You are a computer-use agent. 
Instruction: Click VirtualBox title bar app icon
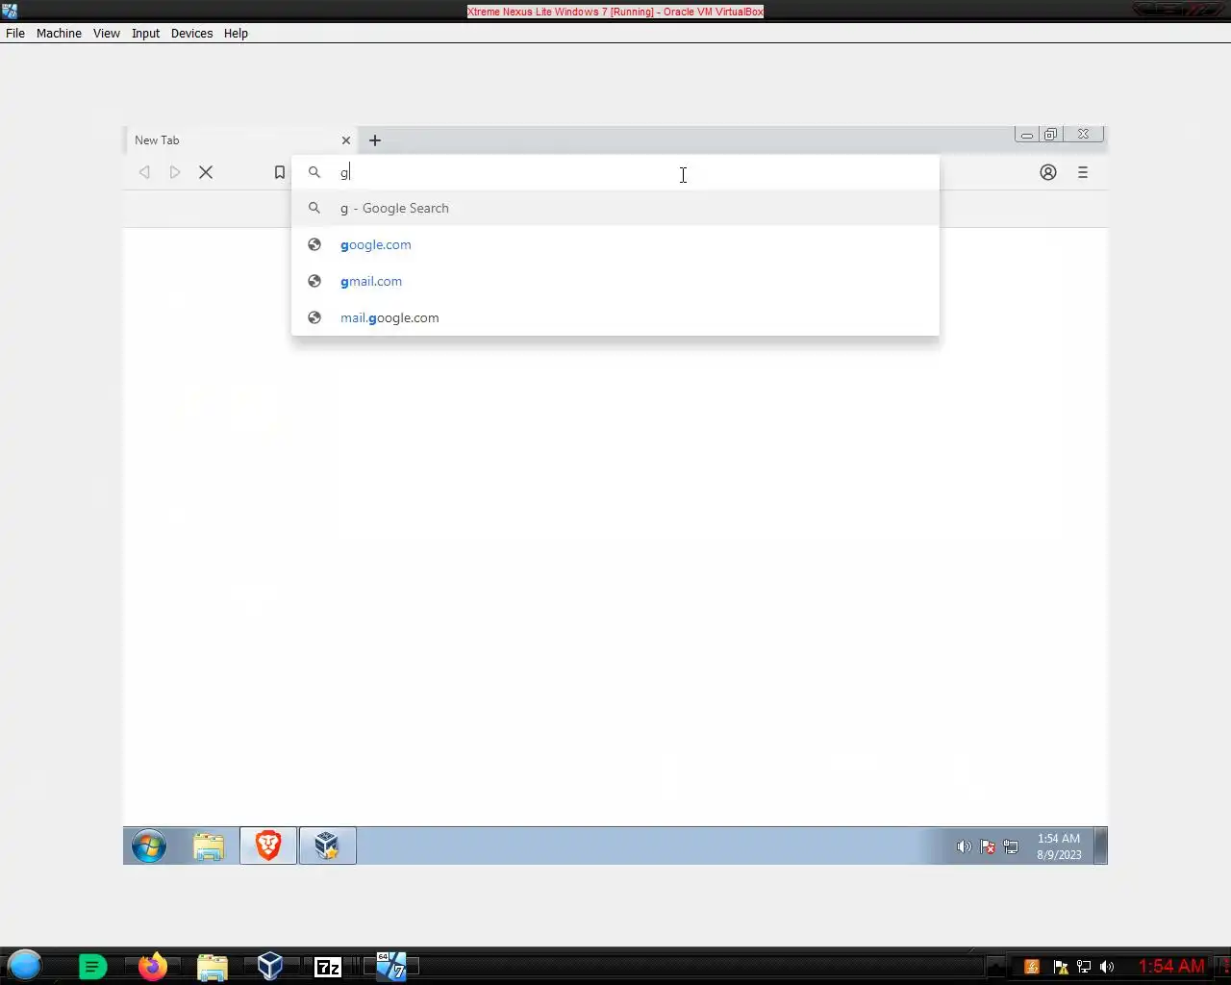point(10,12)
